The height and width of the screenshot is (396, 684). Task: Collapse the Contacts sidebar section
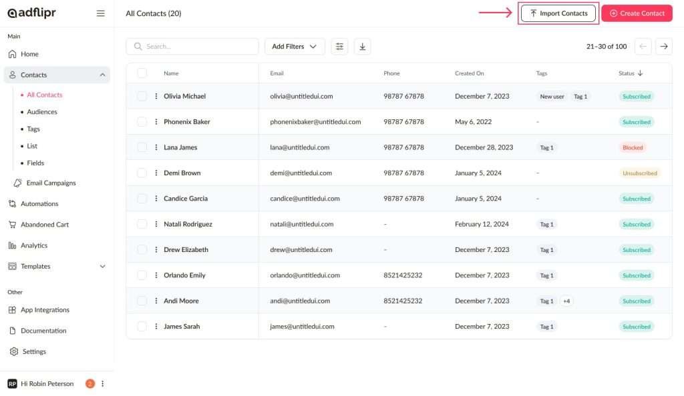coord(102,75)
